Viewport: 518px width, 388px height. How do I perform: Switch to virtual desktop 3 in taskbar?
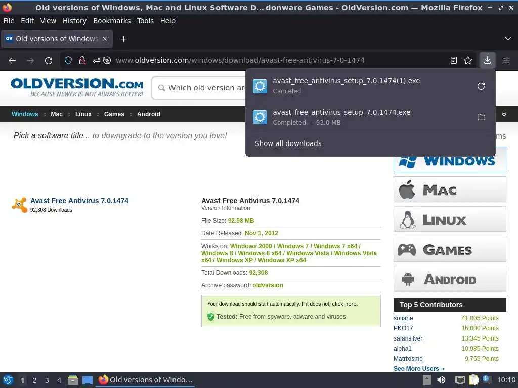[47, 380]
